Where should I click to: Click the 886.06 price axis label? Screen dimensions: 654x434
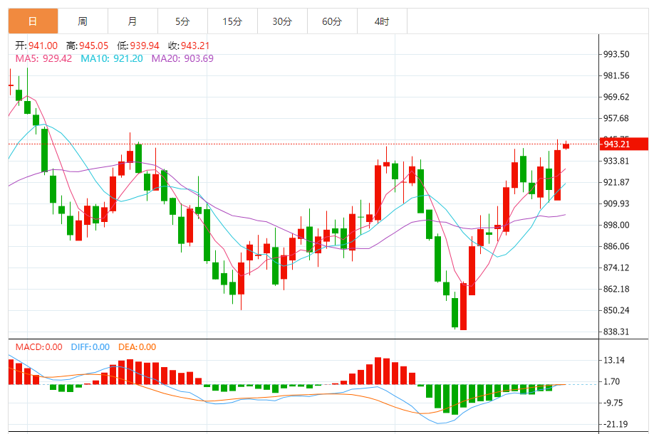click(616, 246)
